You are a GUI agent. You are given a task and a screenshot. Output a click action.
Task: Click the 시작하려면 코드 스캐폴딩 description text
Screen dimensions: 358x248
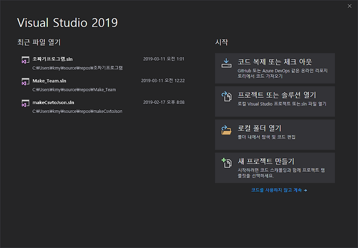[281, 173]
